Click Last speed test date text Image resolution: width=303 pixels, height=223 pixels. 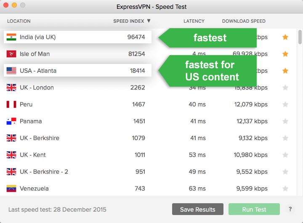click(x=57, y=210)
